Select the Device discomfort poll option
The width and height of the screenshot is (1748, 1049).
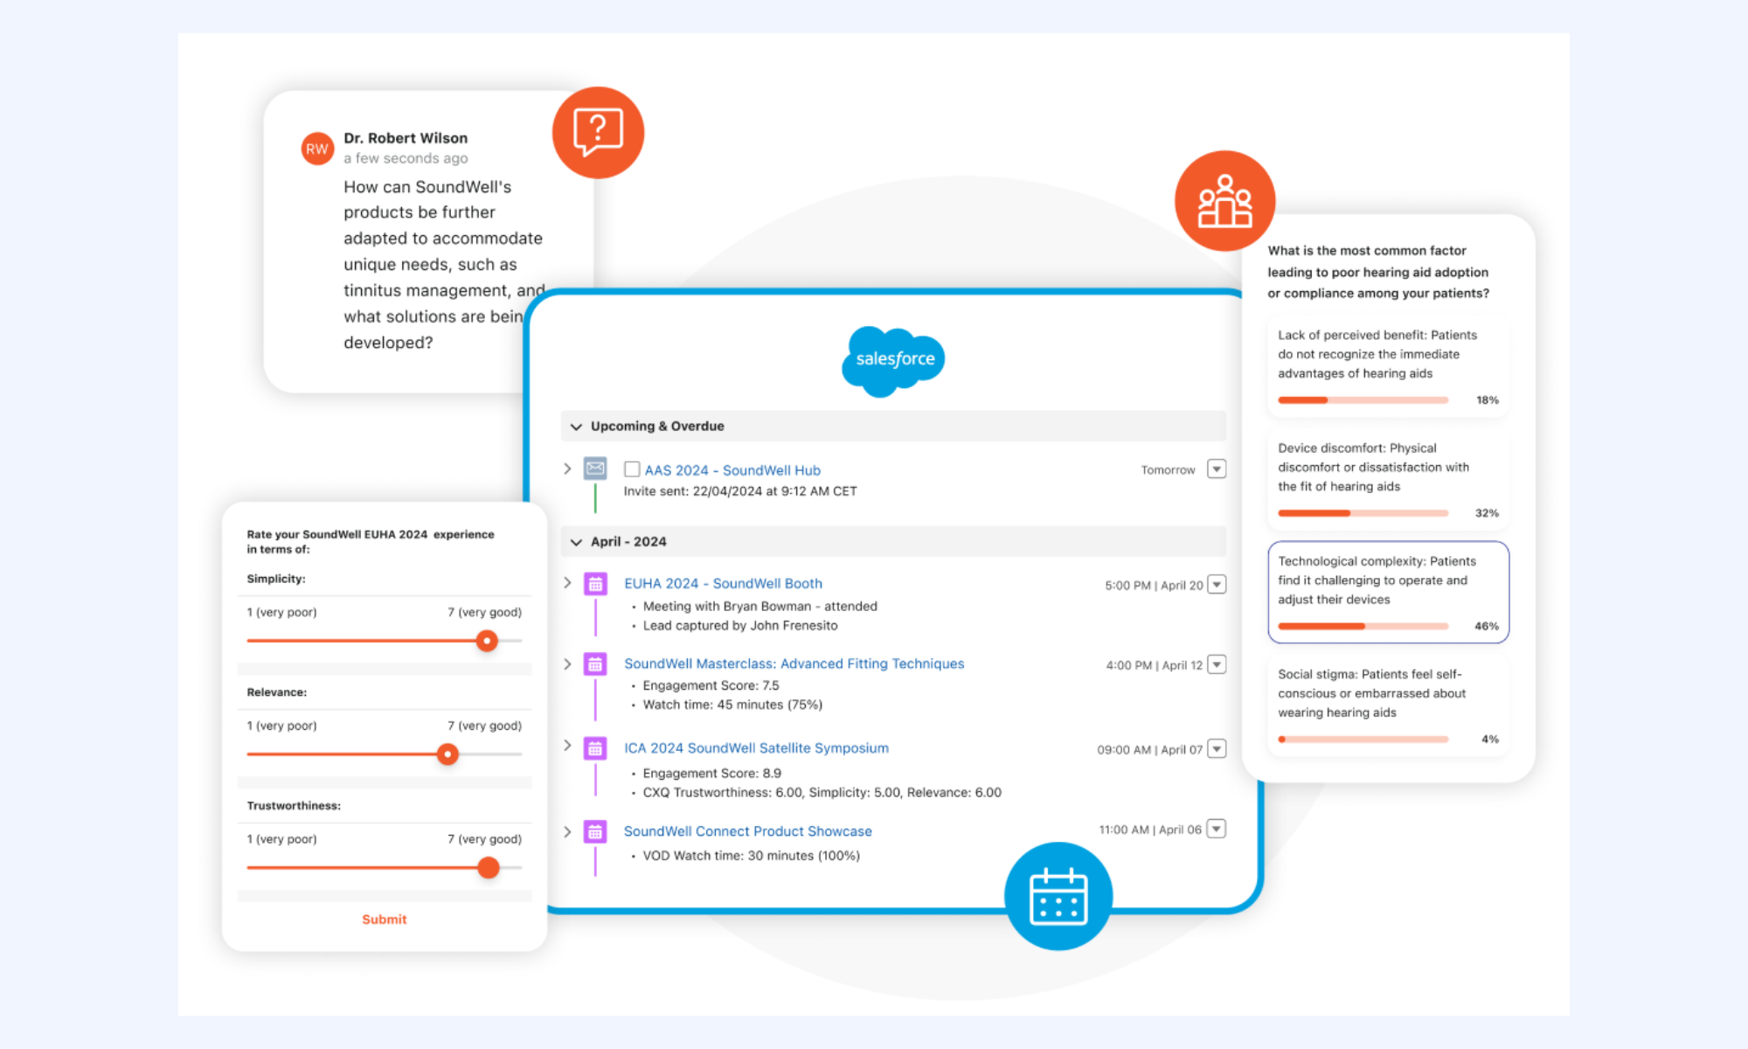click(x=1388, y=479)
